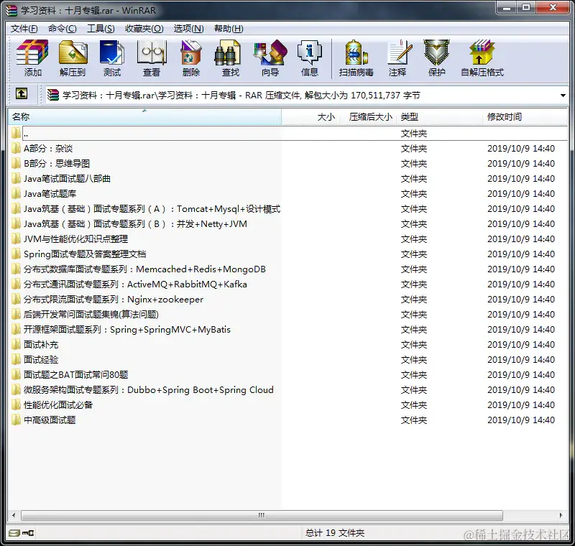Select folder 面试题之BAT面试常问80题
Image resolution: width=575 pixels, height=546 pixels.
point(76,374)
